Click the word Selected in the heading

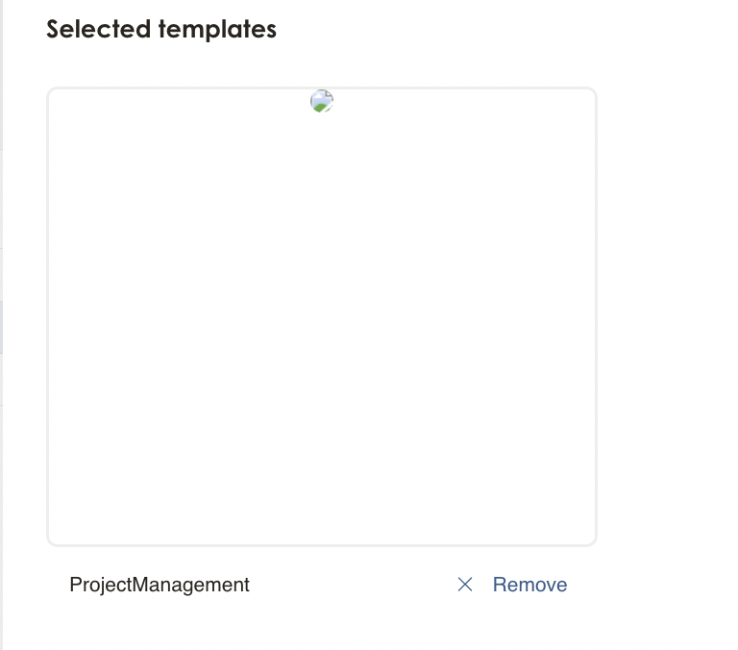tap(98, 29)
